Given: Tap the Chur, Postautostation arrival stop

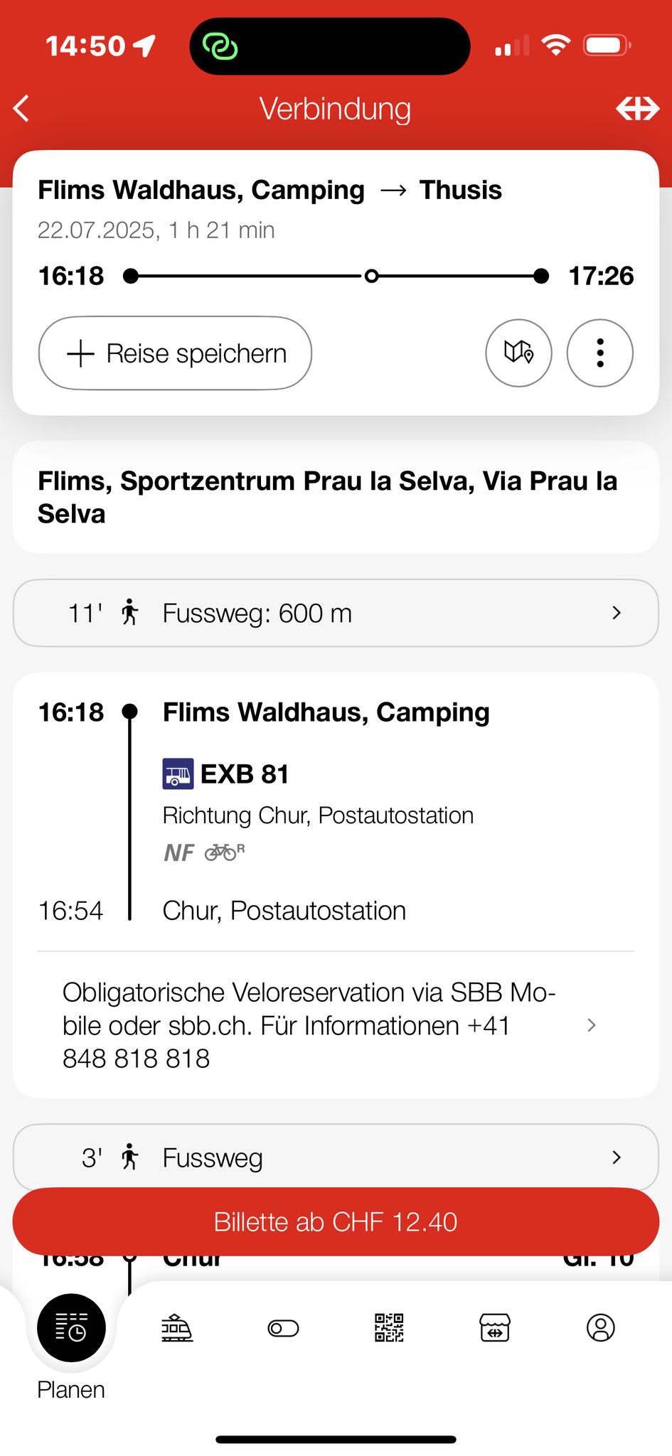Looking at the screenshot, I should click(284, 911).
